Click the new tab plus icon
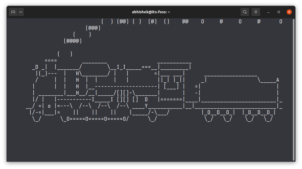 13,12
